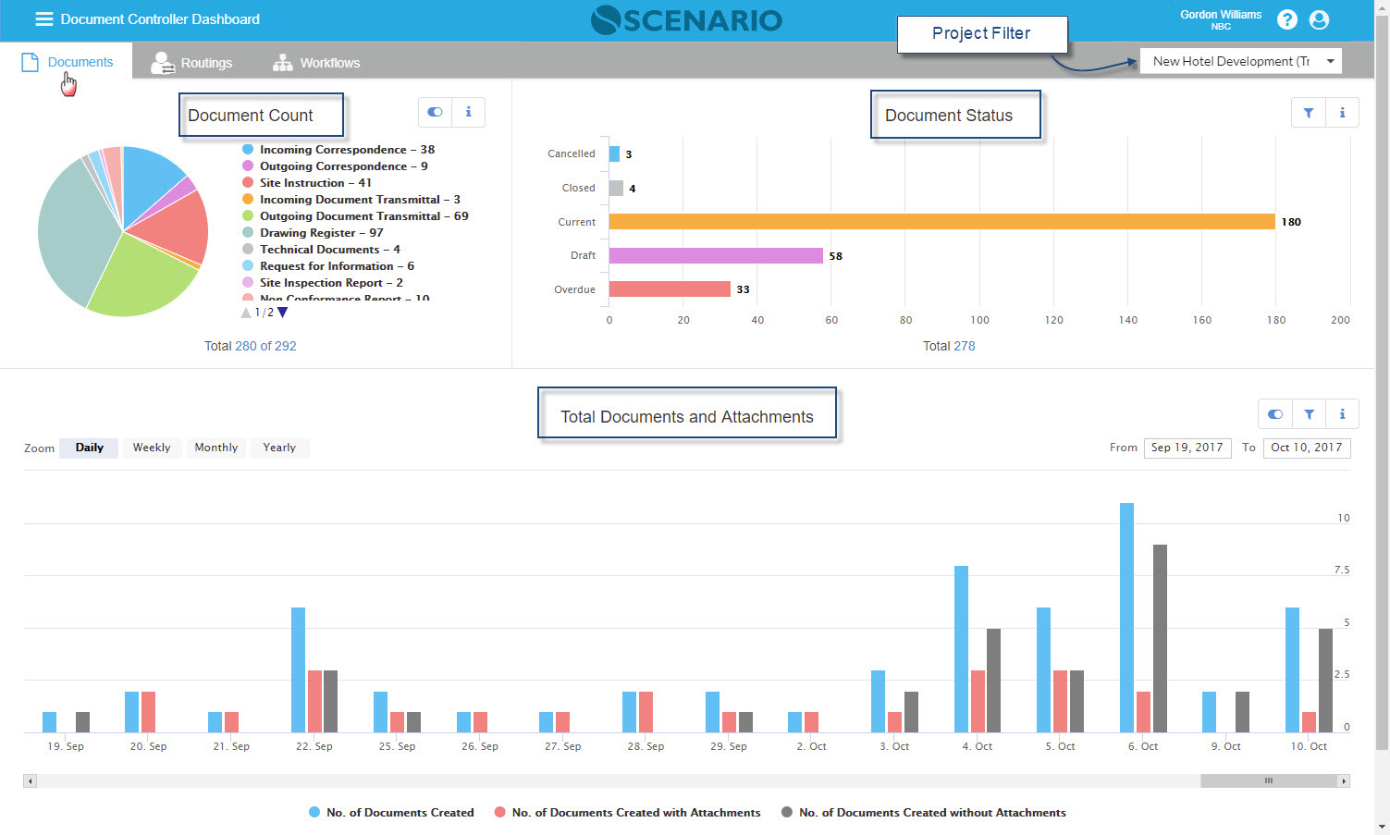1390x835 pixels.
Task: Click the 280 total documents link
Action: click(x=246, y=346)
